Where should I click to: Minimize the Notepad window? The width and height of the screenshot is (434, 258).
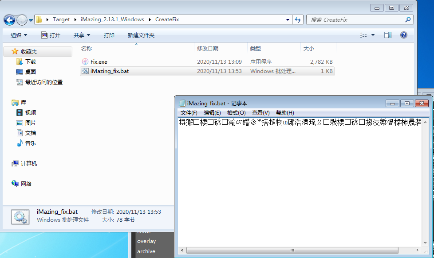pyautogui.click(x=392, y=104)
